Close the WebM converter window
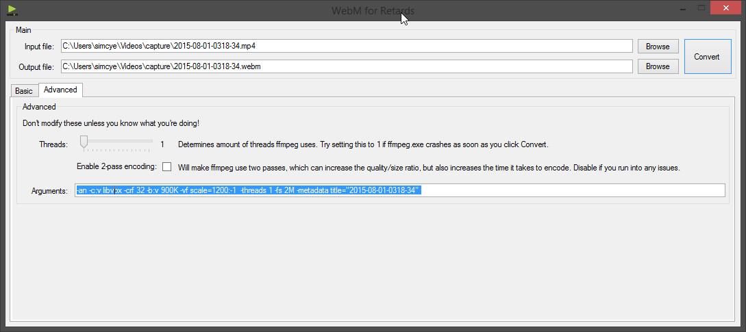The height and width of the screenshot is (332, 746). coord(726,8)
